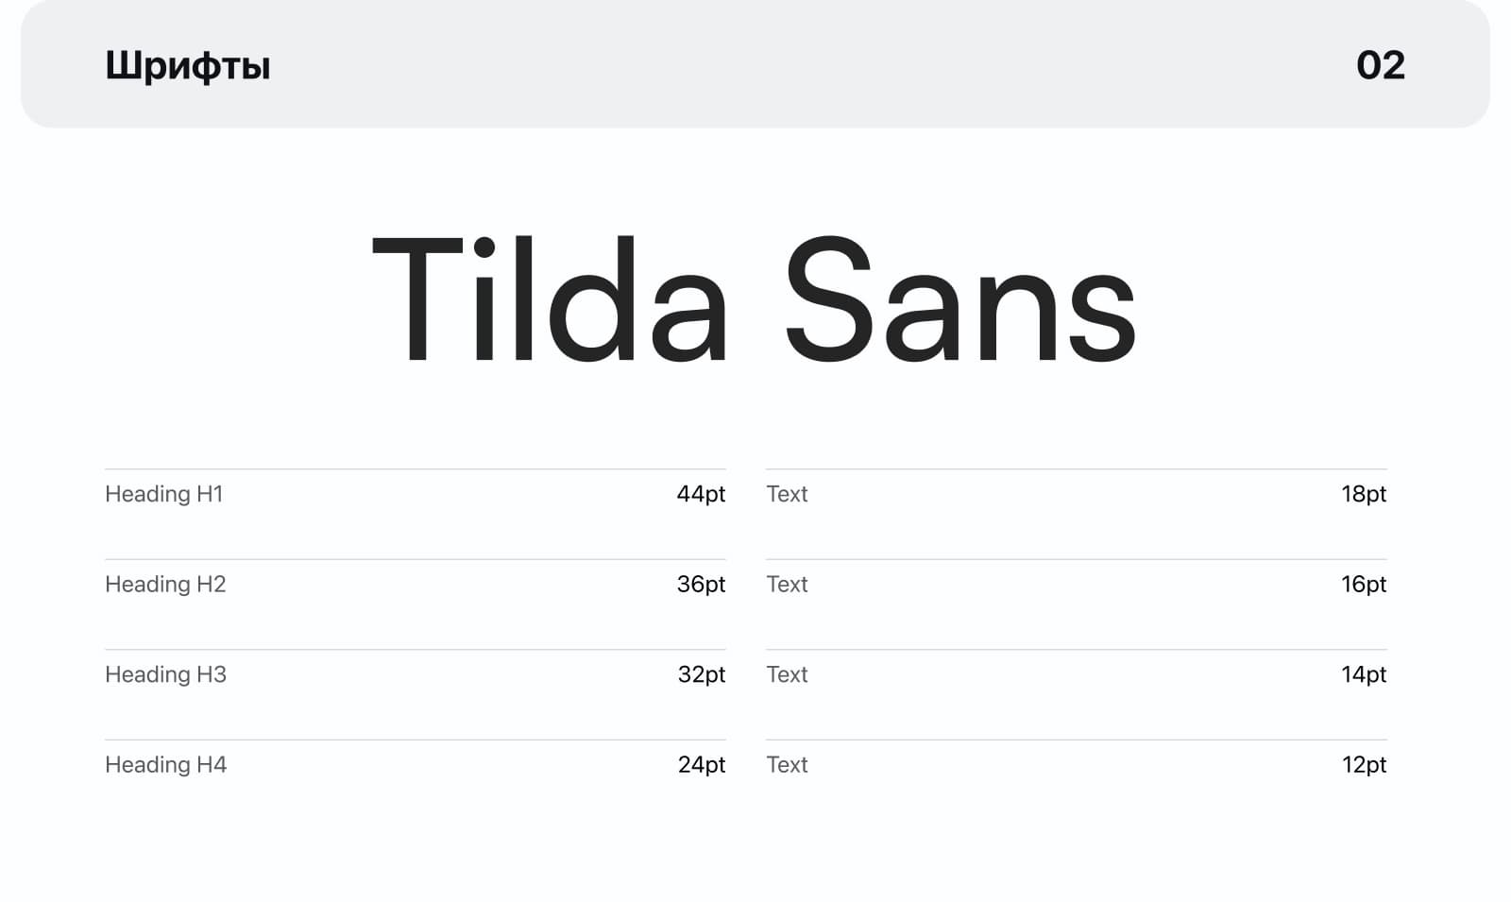Click the 02 page number
This screenshot has height=902, width=1511.
[x=1380, y=65]
